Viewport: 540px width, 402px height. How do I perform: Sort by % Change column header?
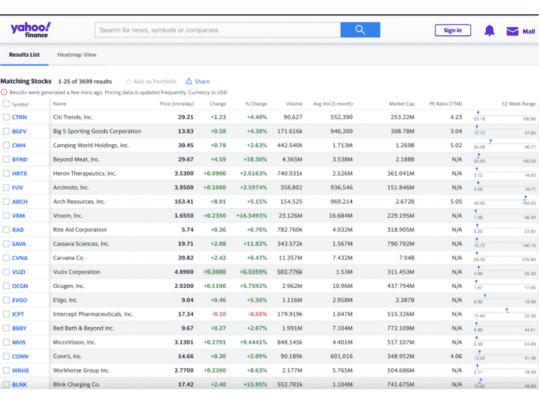coord(256,104)
